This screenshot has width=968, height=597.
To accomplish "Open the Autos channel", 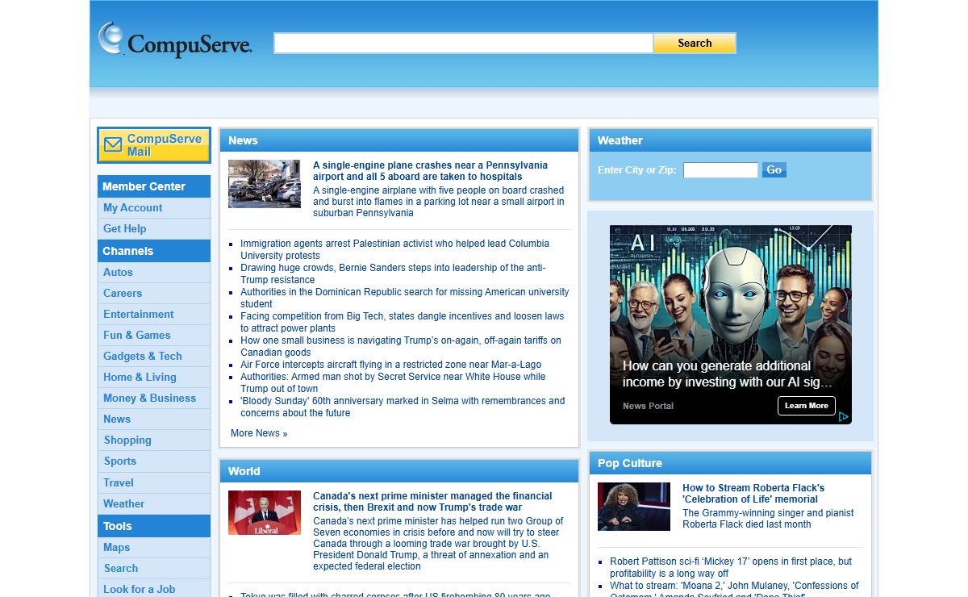I will pyautogui.click(x=118, y=272).
